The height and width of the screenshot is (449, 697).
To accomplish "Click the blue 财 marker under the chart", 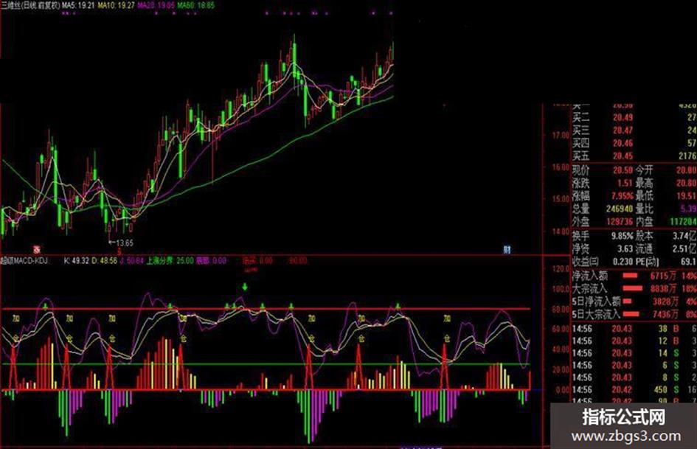I will tap(507, 250).
